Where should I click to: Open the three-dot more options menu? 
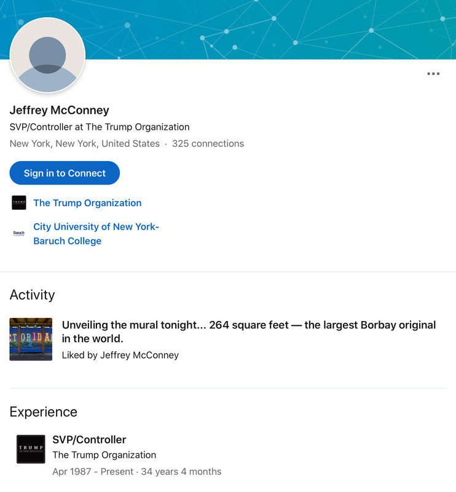433,74
